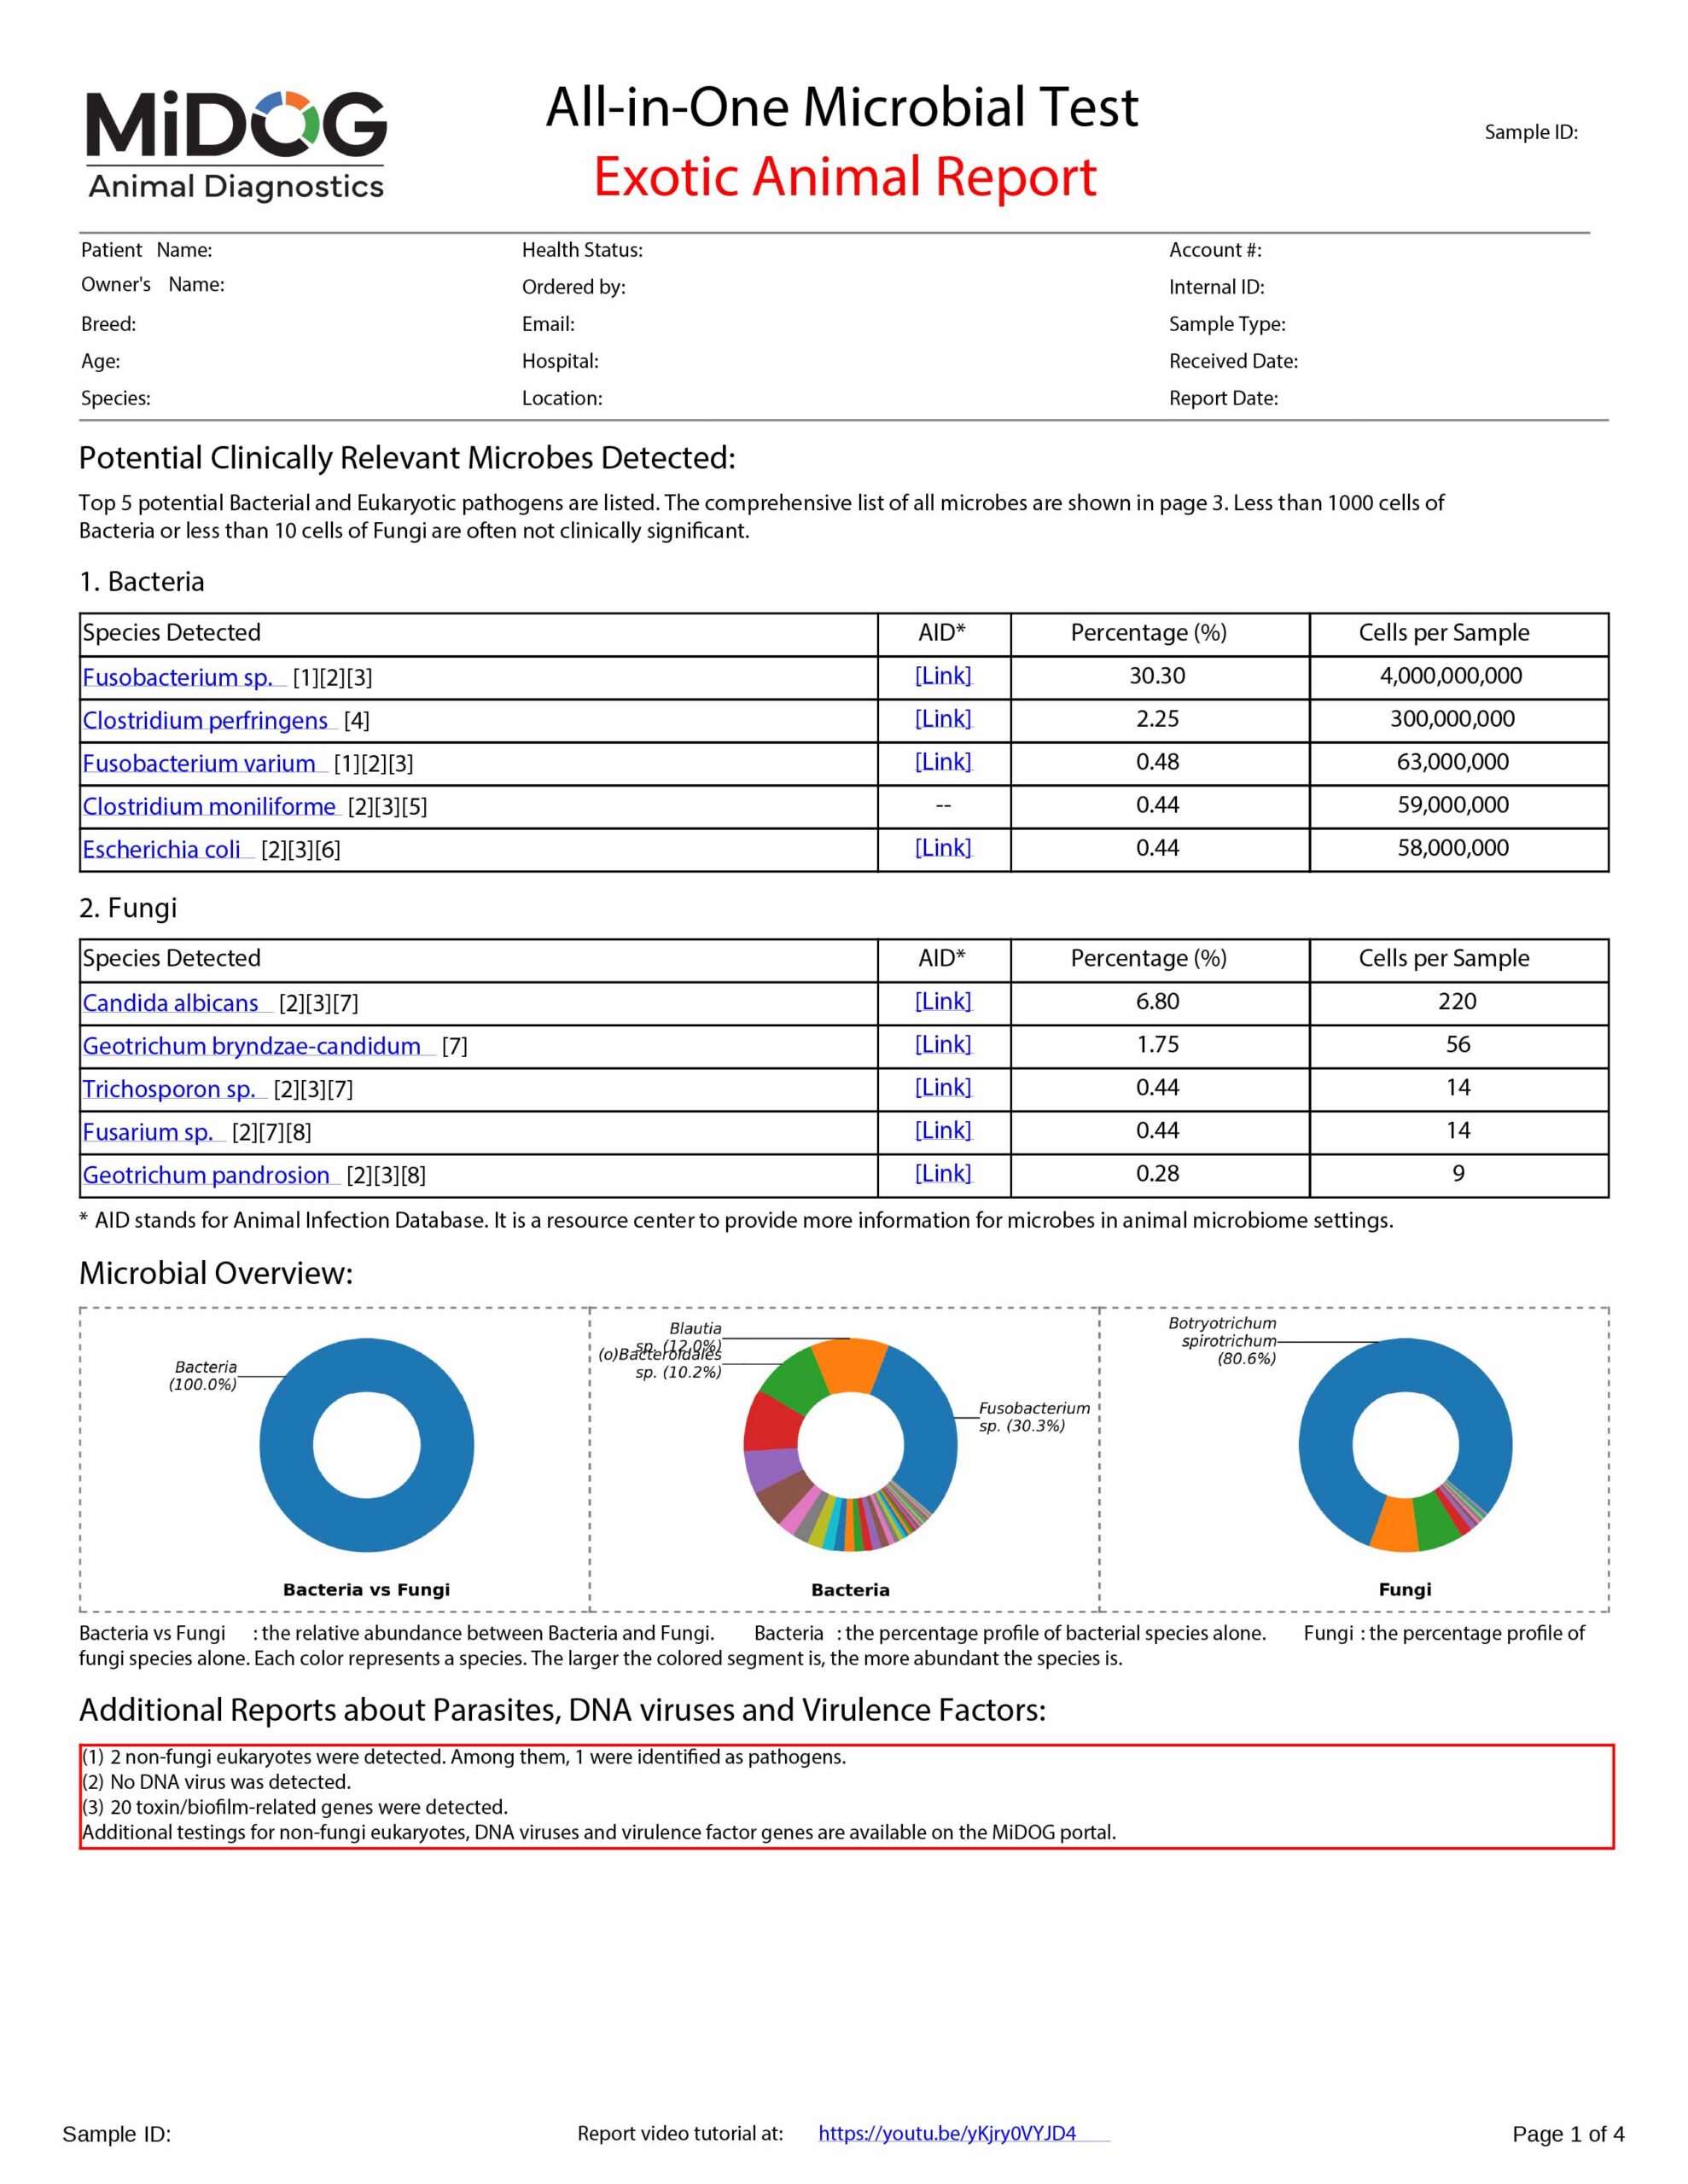Click the 'Sample Type:' field label
The height and width of the screenshot is (2184, 1688).
pos(1228,324)
